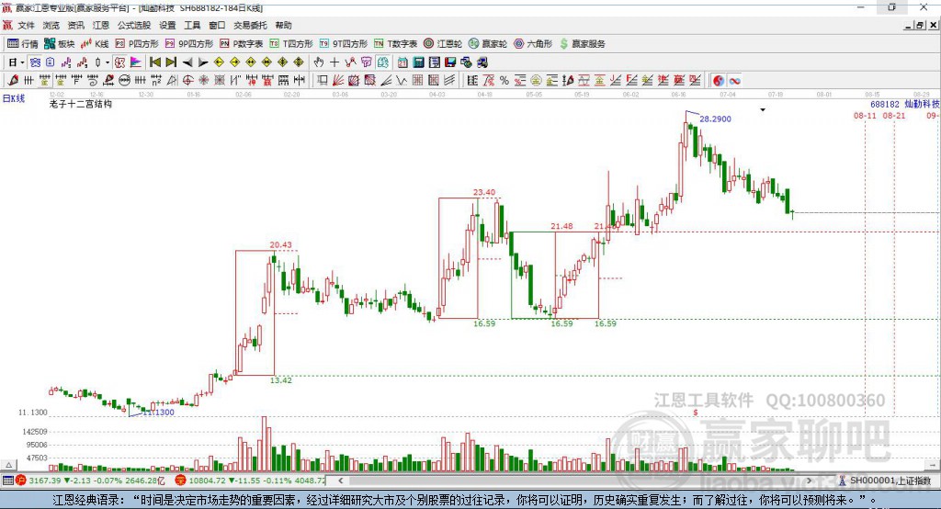Screen dimensions: 941x509
Task: Click the 老子十二宫结构 chart title
Action: tap(81, 104)
